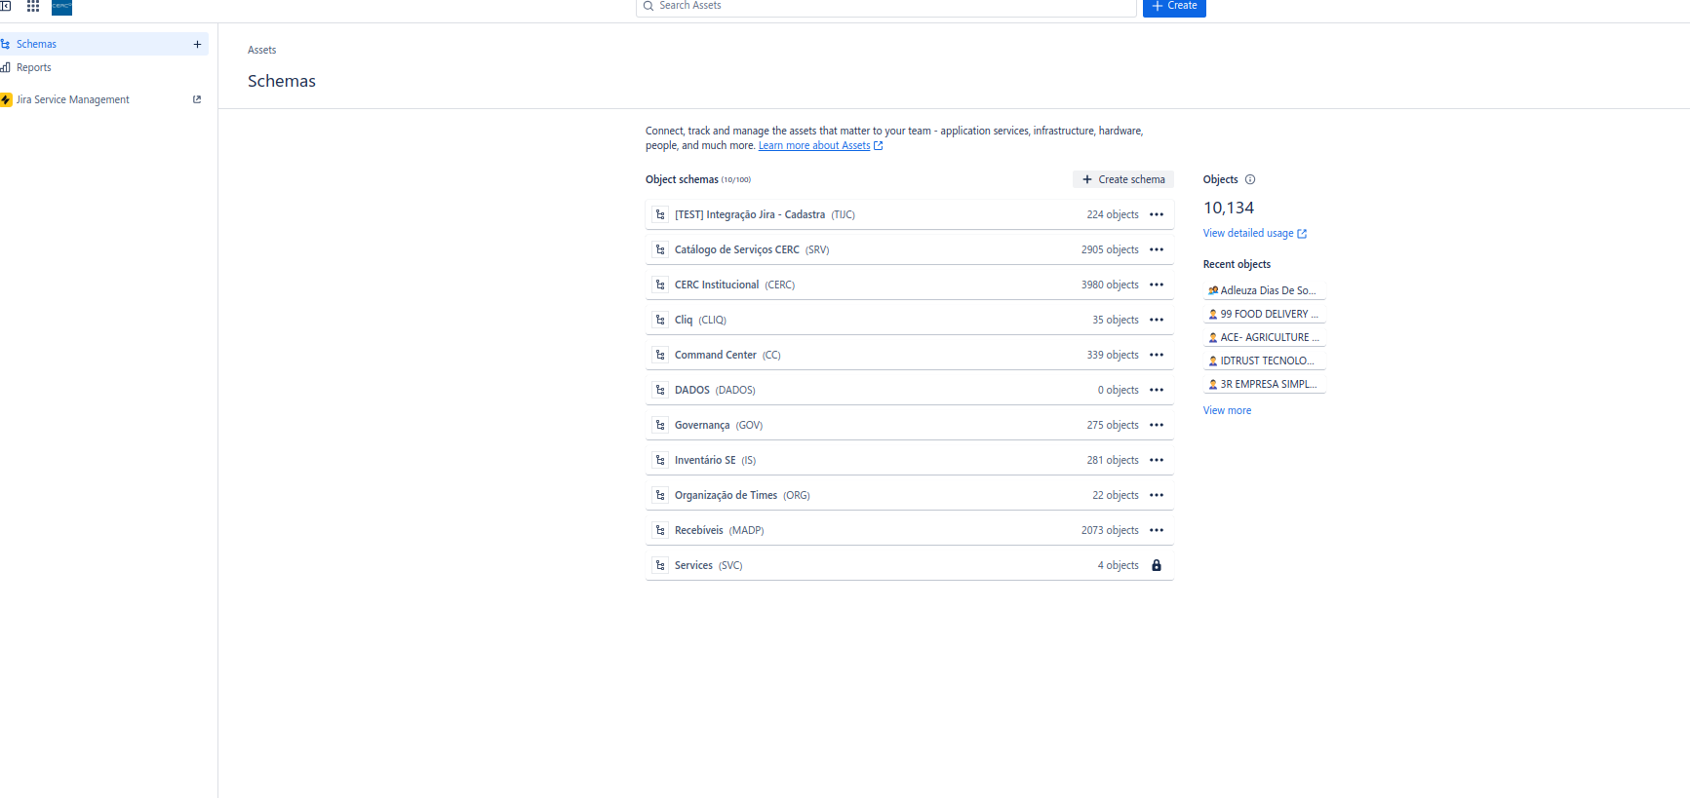Click the Create button in the header
Image resolution: width=1690 pixels, height=798 pixels.
(x=1174, y=7)
